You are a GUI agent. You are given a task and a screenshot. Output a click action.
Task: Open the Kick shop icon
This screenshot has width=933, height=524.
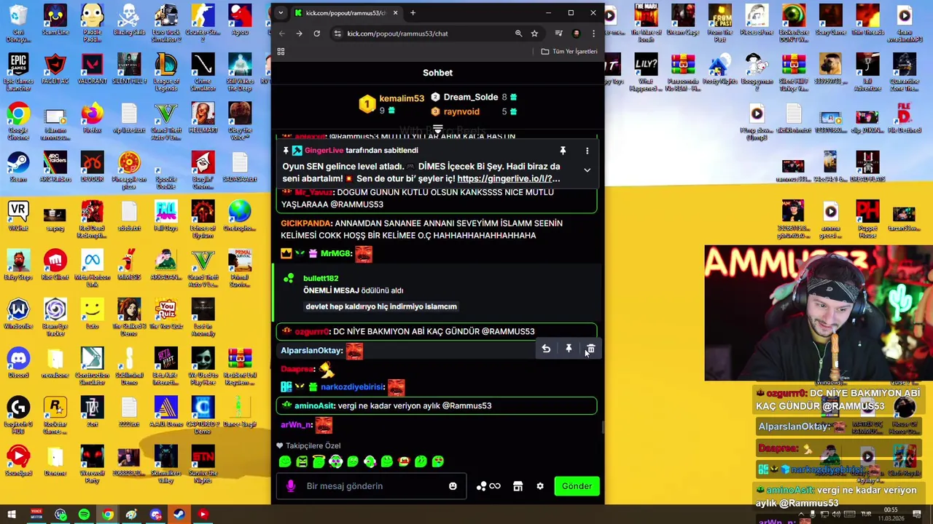point(518,486)
